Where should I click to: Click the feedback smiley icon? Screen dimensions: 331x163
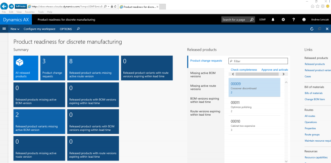(x=304, y=19)
